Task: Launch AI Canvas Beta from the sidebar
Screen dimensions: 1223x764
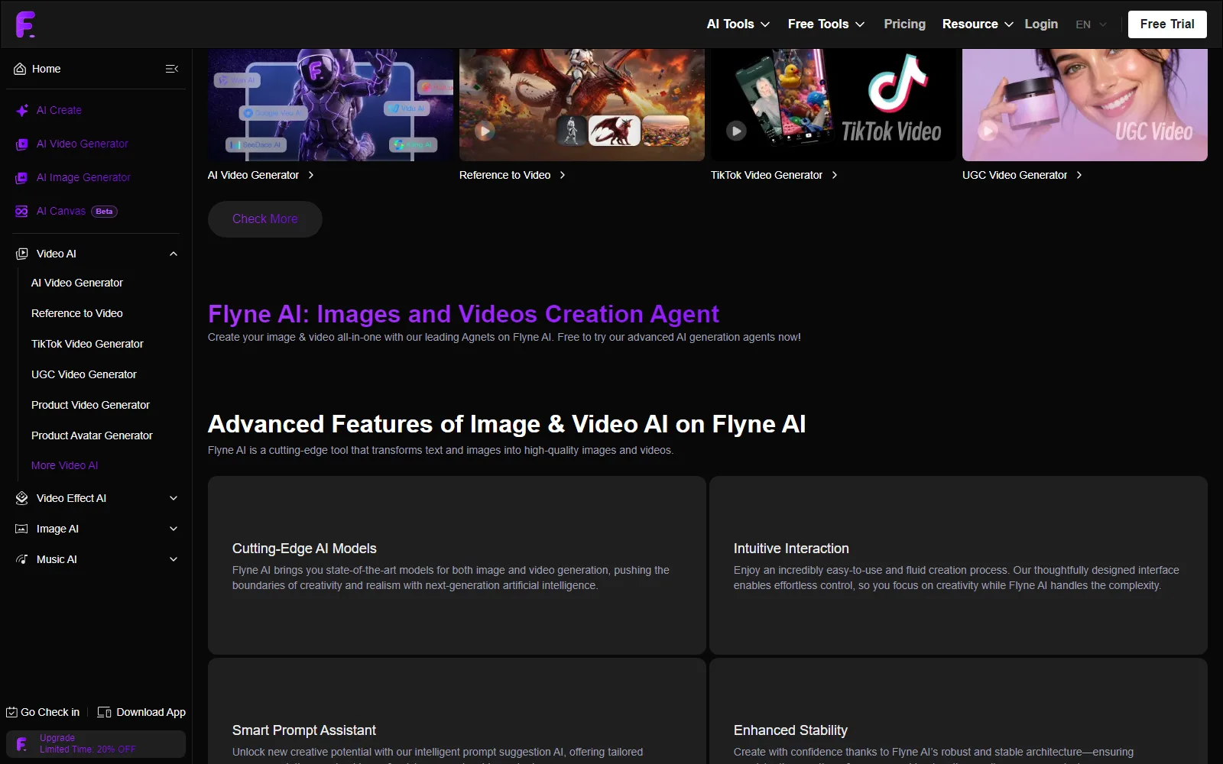Action: [x=67, y=211]
